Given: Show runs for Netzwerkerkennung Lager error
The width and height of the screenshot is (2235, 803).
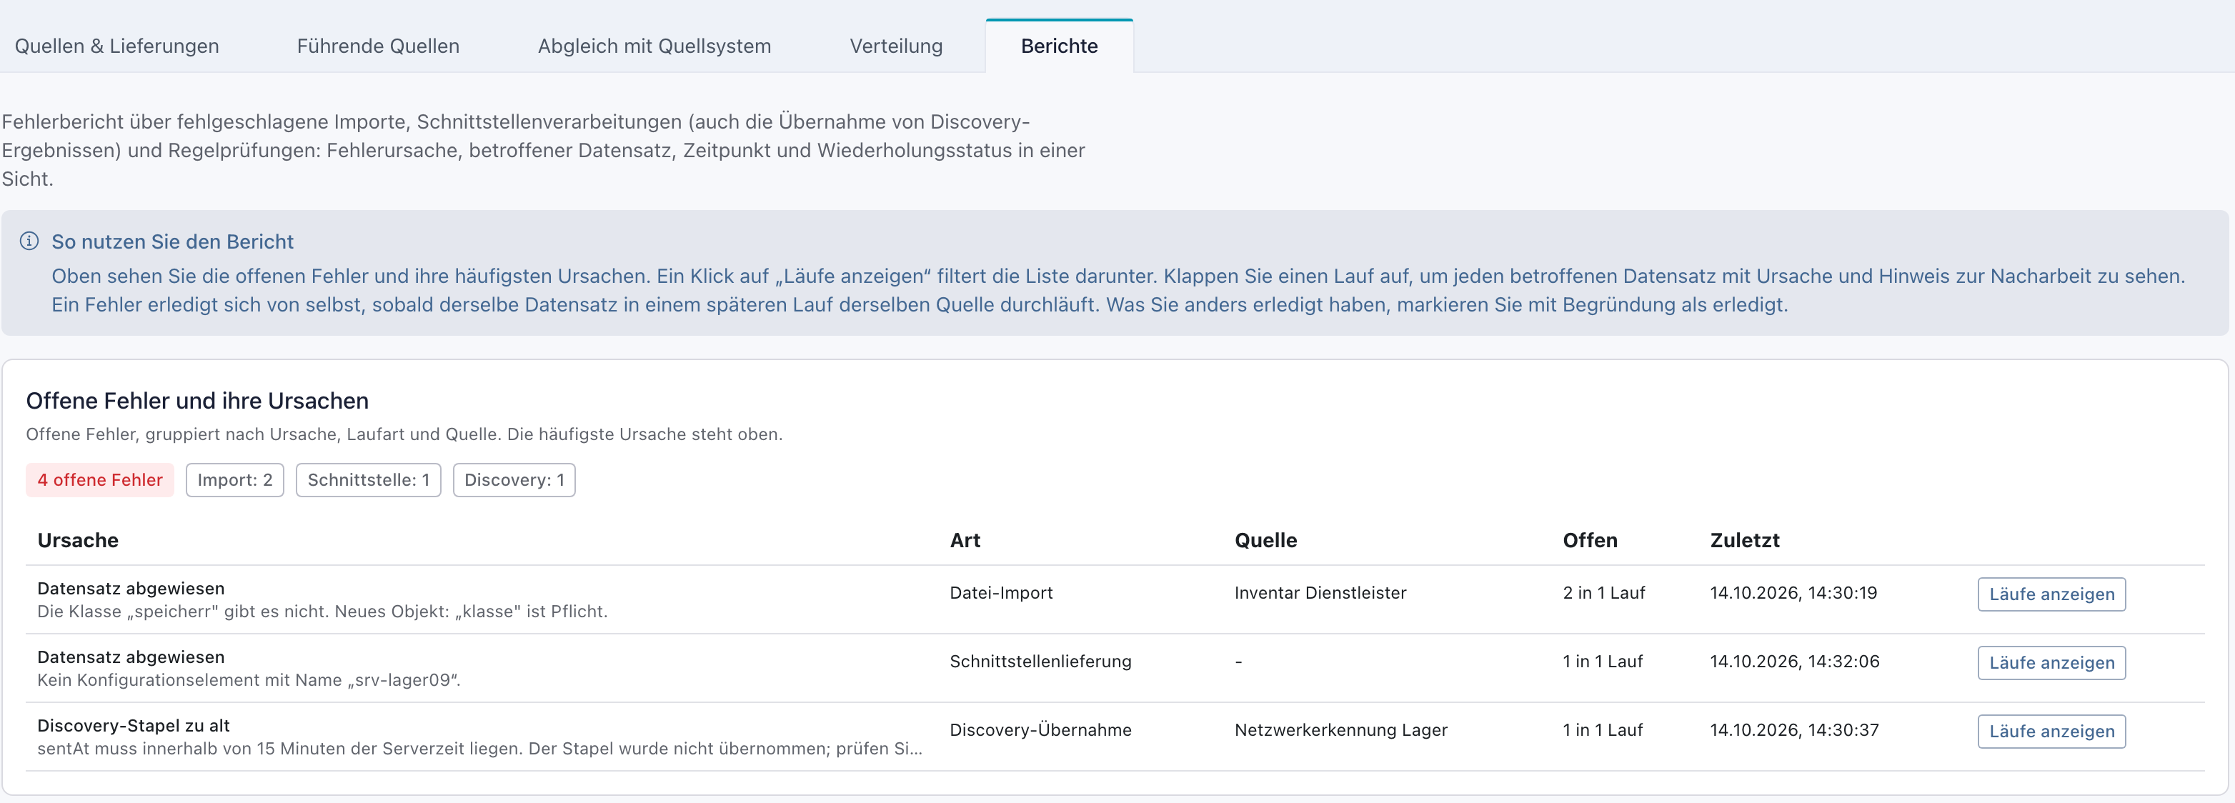Looking at the screenshot, I should pos(2051,731).
